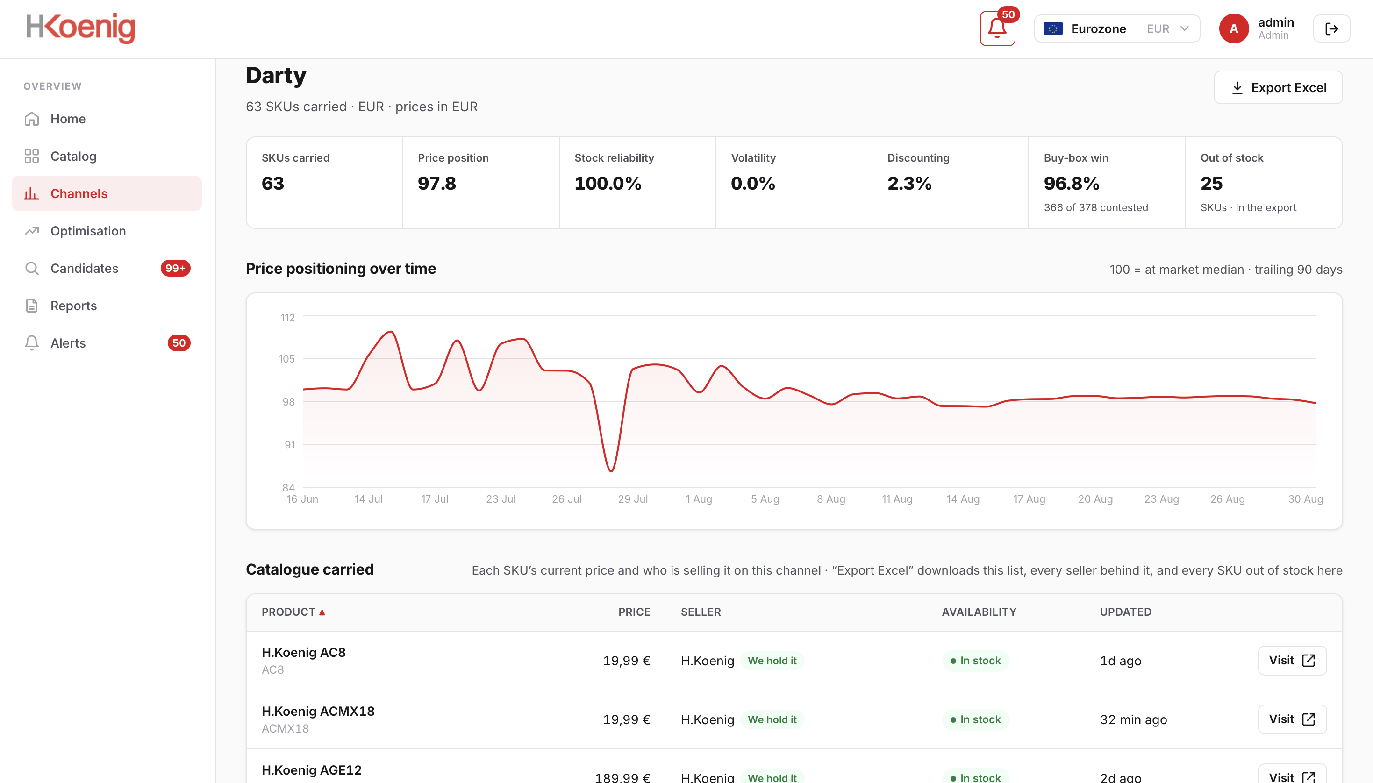Click the We hold it tag in AC8 row

pyautogui.click(x=772, y=661)
